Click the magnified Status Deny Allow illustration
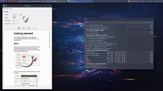This screenshot has width=163, height=91. [x=27, y=61]
